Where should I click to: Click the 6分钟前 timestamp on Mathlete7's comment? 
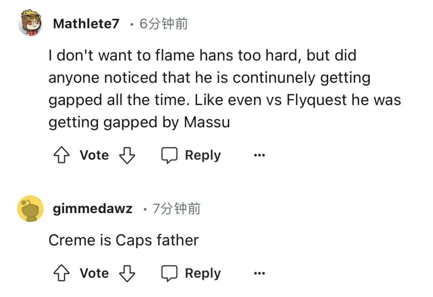coord(164,24)
